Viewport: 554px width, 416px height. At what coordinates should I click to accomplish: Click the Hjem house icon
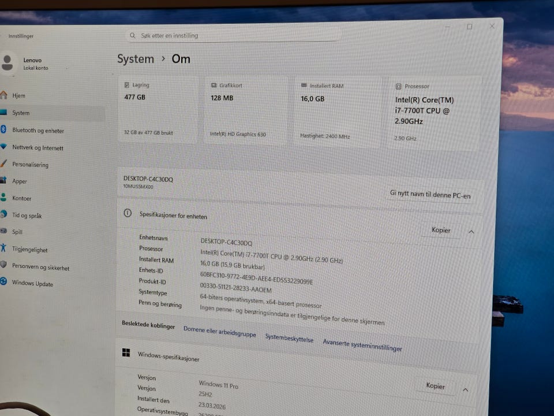[x=3, y=95]
